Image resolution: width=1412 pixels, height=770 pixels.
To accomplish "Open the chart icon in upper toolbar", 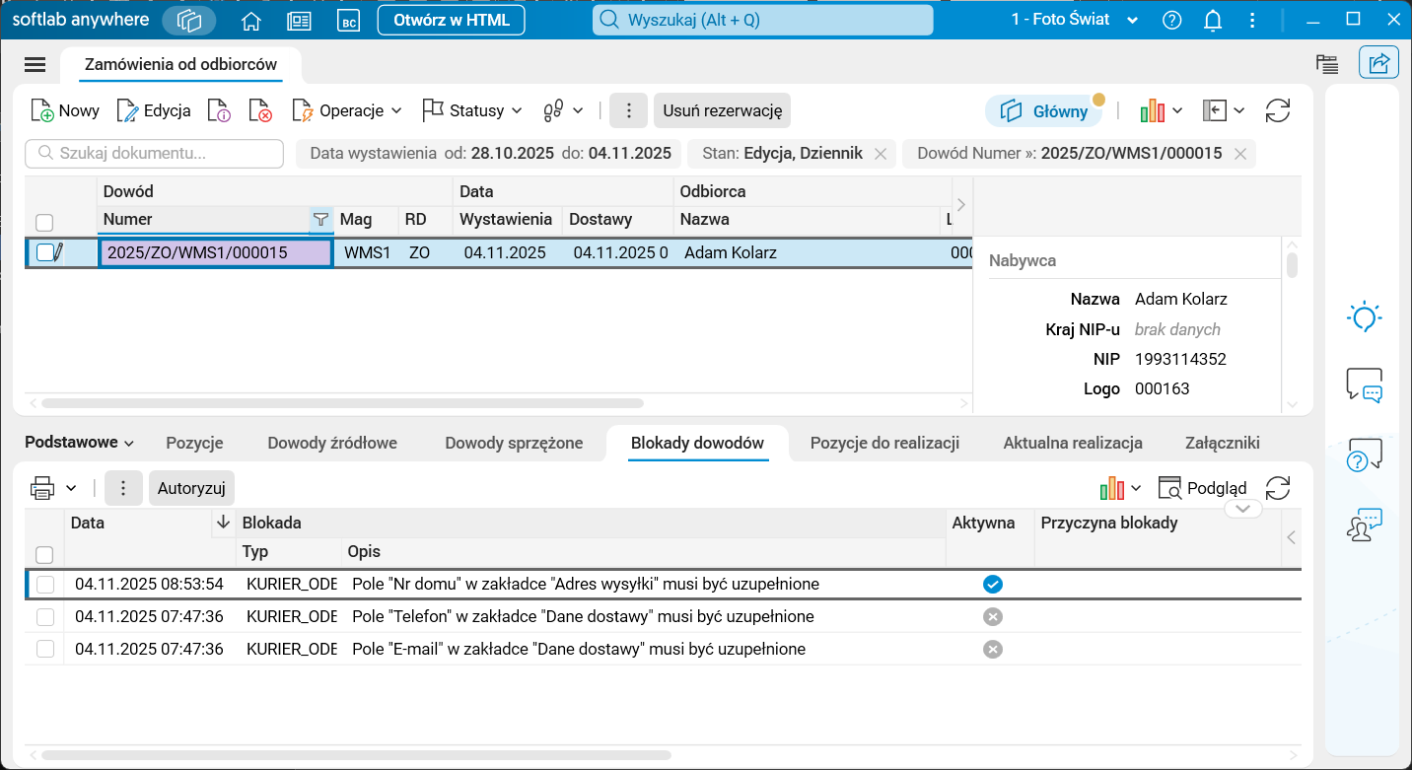I will pos(1152,110).
